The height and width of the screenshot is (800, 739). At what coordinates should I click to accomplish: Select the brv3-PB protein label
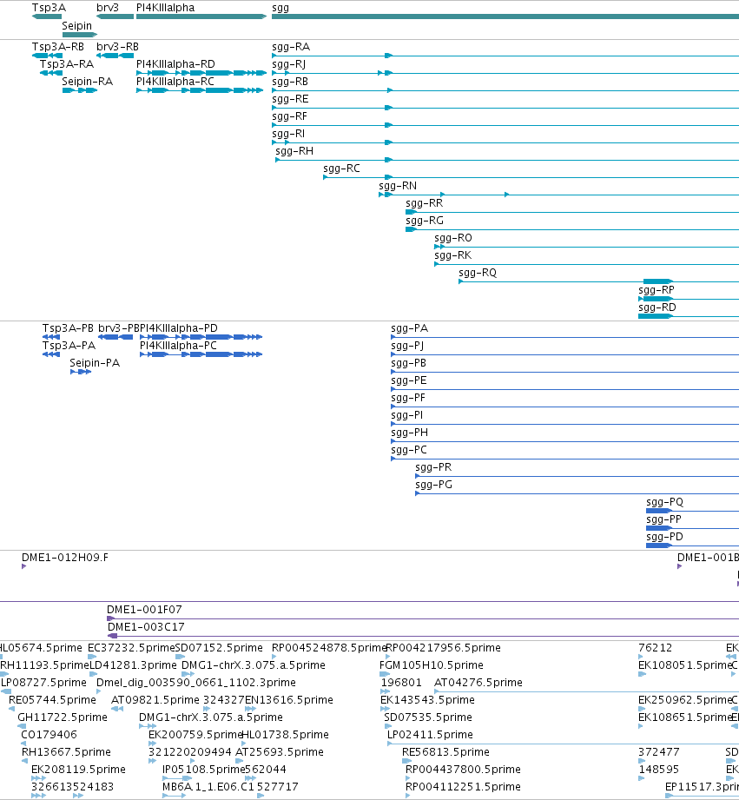pyautogui.click(x=119, y=328)
